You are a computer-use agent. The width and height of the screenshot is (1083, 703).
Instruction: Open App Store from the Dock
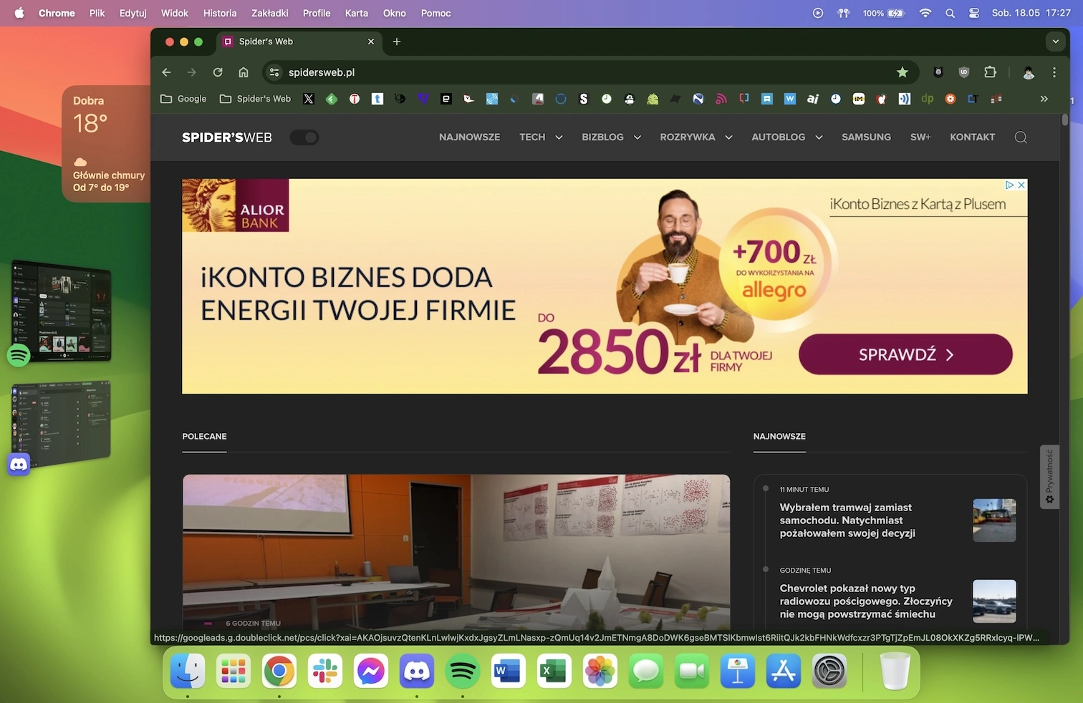click(x=784, y=672)
